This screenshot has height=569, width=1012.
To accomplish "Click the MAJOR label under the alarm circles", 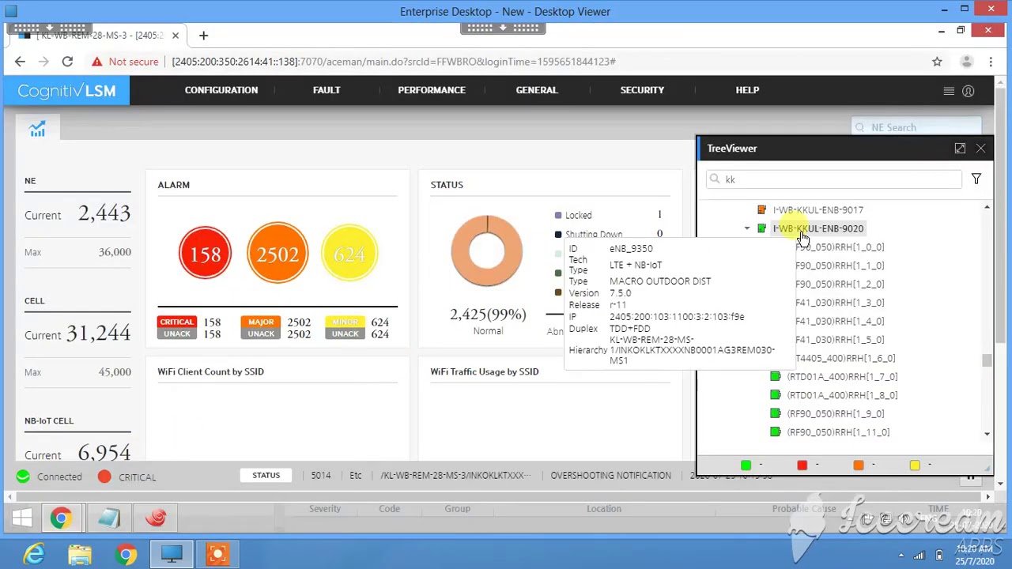I will coord(261,322).
